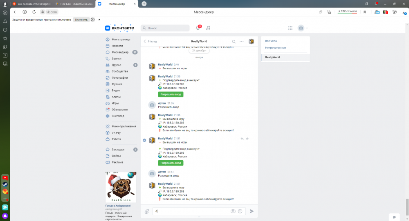409x221 pixels.
Task: Switch to the 'Все чаты' filter
Action: 271,41
